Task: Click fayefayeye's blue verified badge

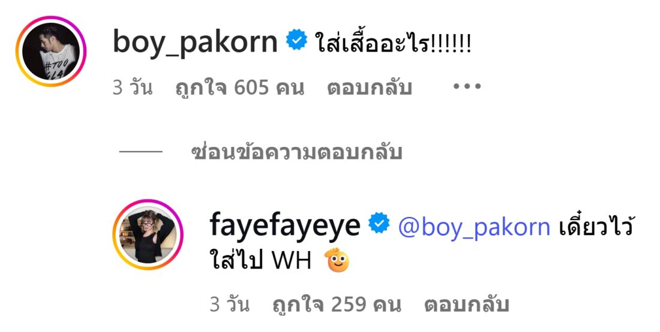Action: 379,223
